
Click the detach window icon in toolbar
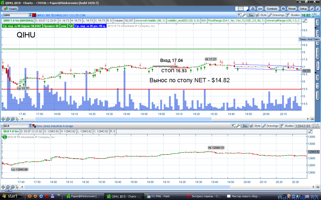317,9
